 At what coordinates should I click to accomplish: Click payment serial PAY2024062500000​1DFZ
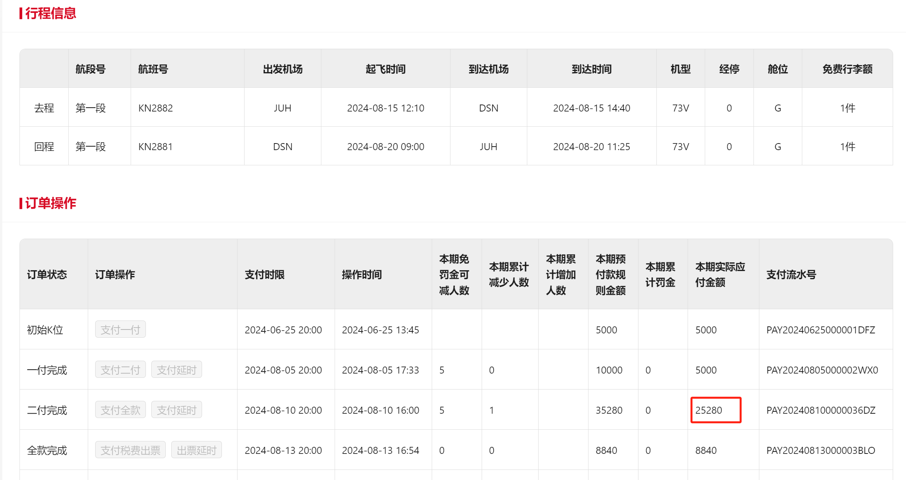[821, 330]
